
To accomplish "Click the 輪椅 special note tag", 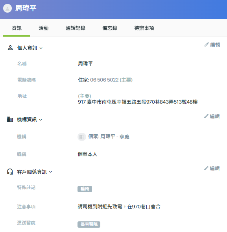I will (x=85, y=189).
